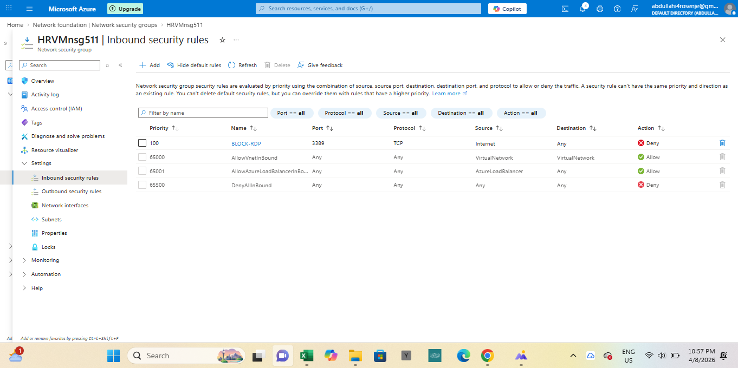Favorite the resource with the star icon
Image resolution: width=738 pixels, height=368 pixels.
(222, 40)
